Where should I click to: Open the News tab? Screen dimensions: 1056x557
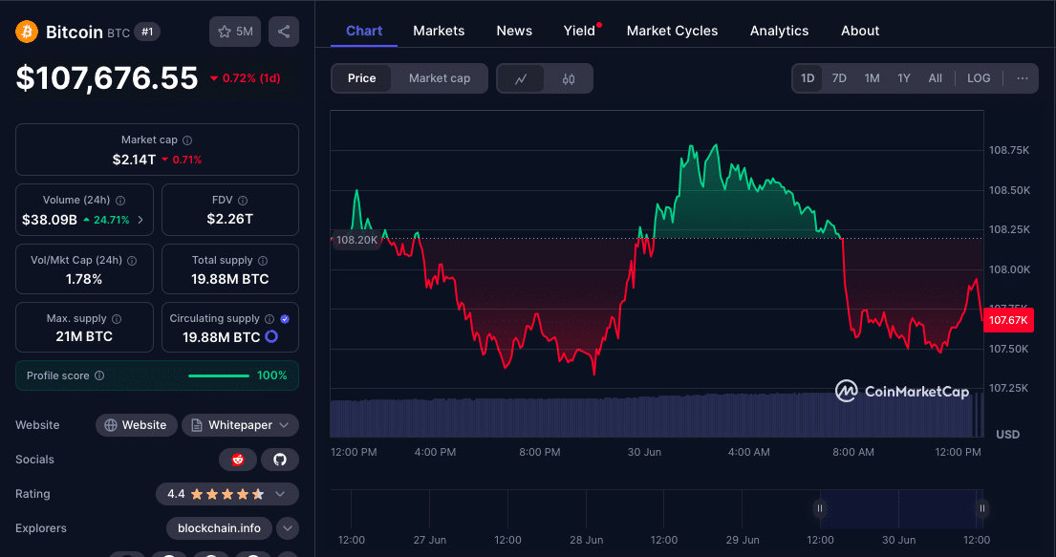click(x=514, y=31)
